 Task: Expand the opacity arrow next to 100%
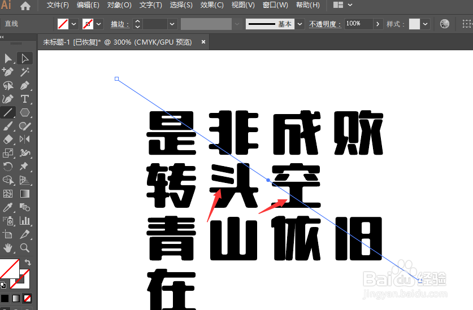point(377,24)
